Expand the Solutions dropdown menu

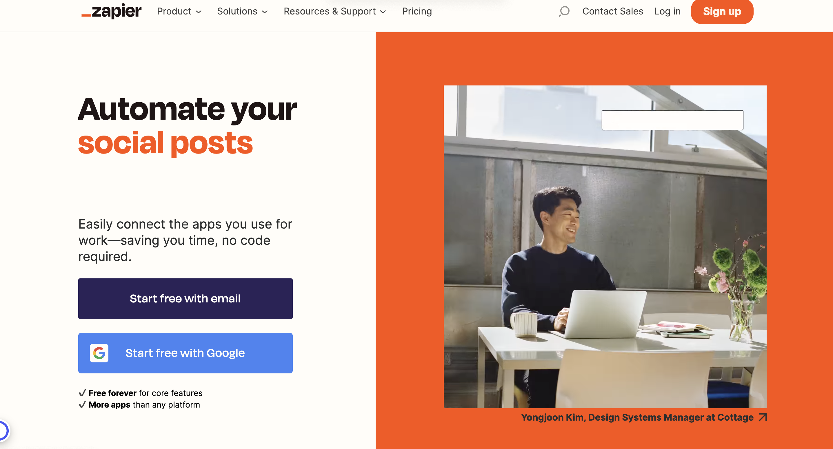pos(242,11)
